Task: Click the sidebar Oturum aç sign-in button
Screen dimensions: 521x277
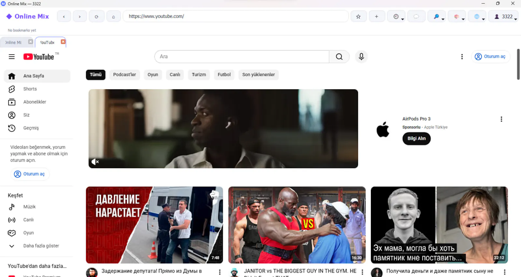Action: (x=30, y=174)
